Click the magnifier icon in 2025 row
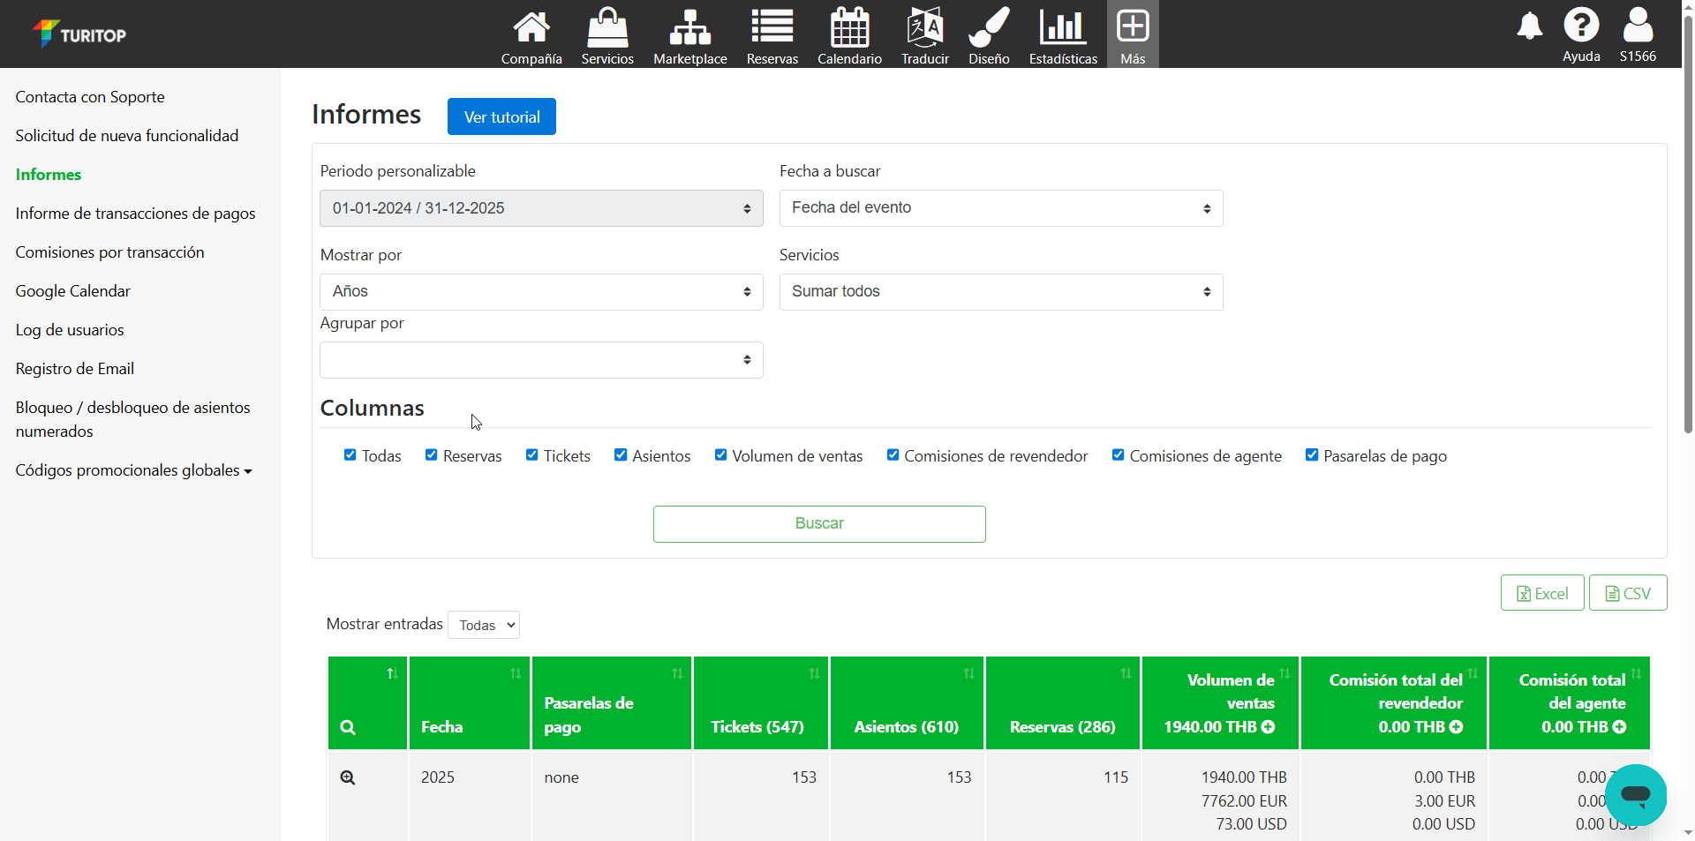Viewport: 1695px width, 841px height. click(348, 777)
